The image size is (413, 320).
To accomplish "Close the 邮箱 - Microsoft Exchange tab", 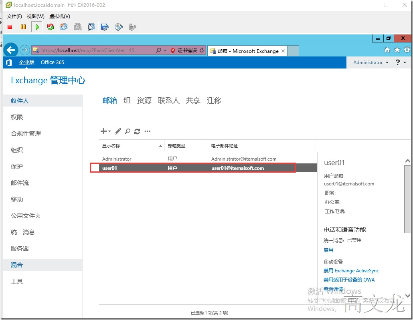I will click(283, 51).
